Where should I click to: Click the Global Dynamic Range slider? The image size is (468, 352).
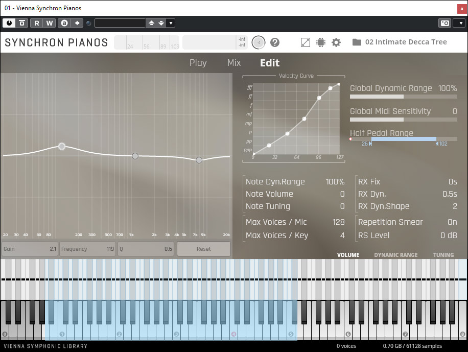point(403,97)
